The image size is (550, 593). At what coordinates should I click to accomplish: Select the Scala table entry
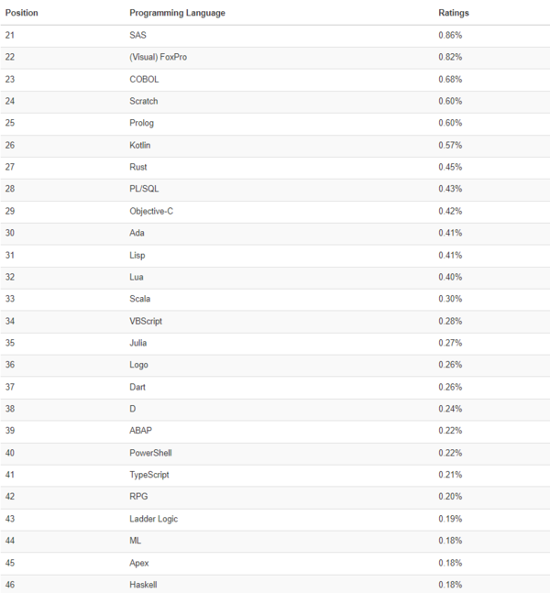pos(140,299)
